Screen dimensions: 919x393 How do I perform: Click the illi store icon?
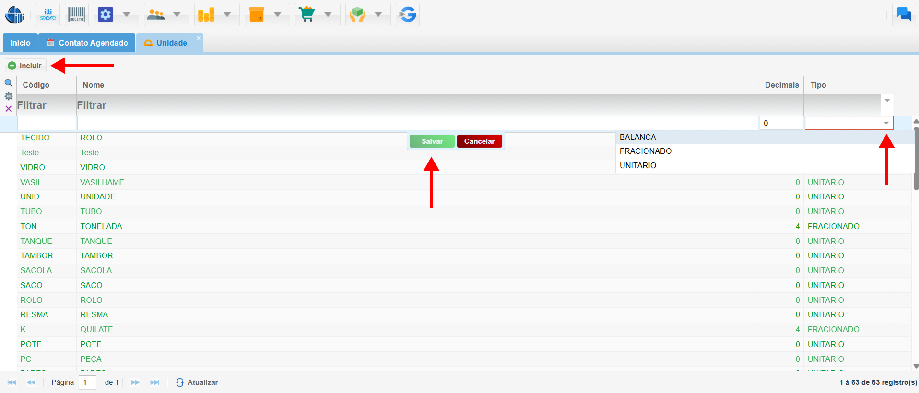(x=48, y=15)
